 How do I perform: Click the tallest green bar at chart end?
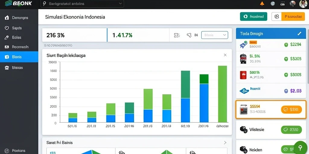point(222,94)
